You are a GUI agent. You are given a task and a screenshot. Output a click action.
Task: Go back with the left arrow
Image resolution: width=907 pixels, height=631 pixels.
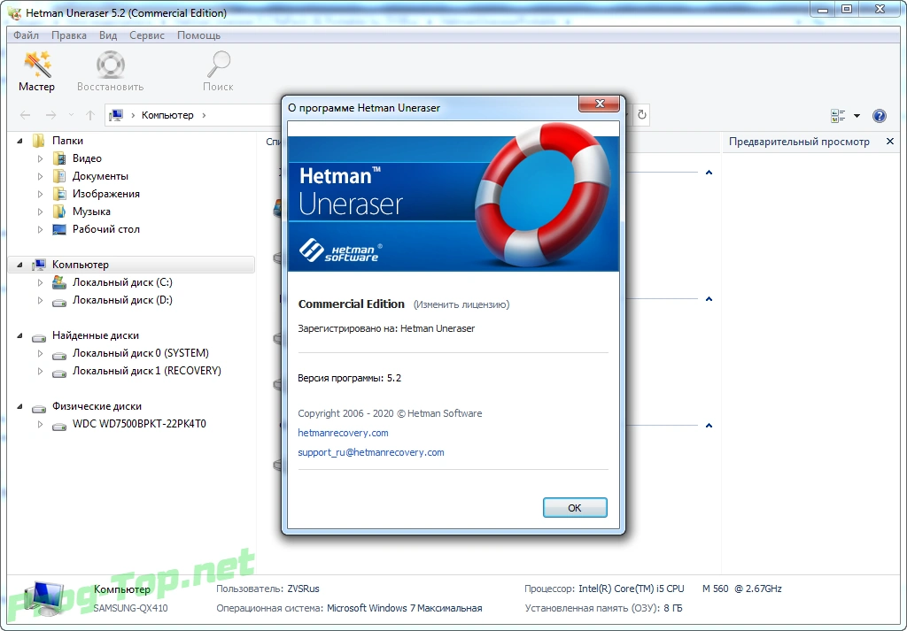pos(26,115)
